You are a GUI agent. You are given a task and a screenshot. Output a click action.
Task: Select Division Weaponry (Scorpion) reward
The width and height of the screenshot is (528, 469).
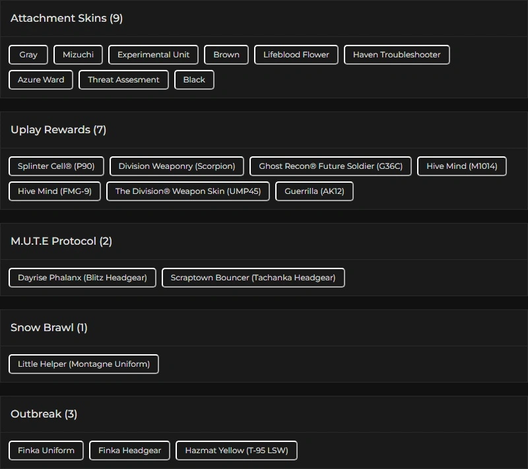tap(177, 166)
